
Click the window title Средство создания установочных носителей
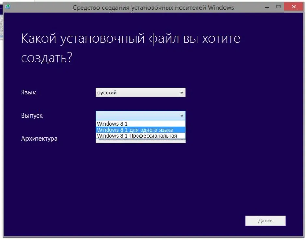[153, 7]
